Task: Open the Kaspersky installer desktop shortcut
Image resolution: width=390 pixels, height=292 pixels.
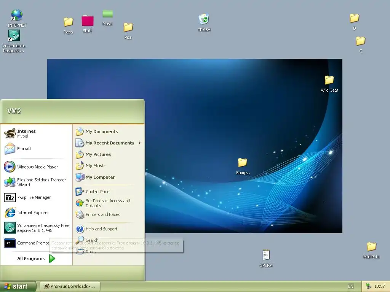Action: [14, 41]
